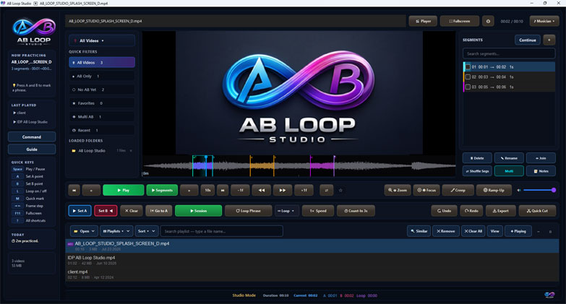
Task: Clear the A/B points with Clear
Action: 132,211
